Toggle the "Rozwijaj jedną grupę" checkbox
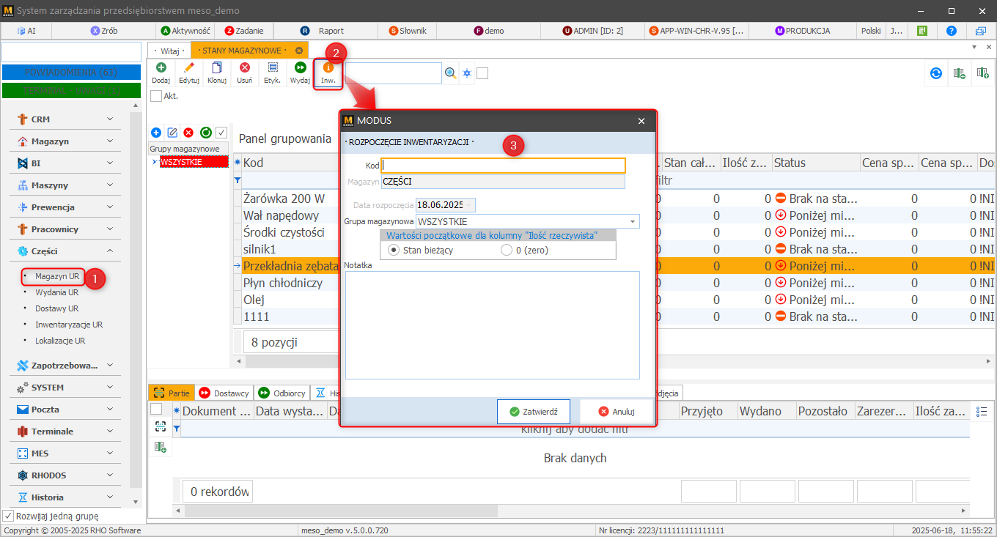Viewport: 997px width, 537px height. [9, 515]
